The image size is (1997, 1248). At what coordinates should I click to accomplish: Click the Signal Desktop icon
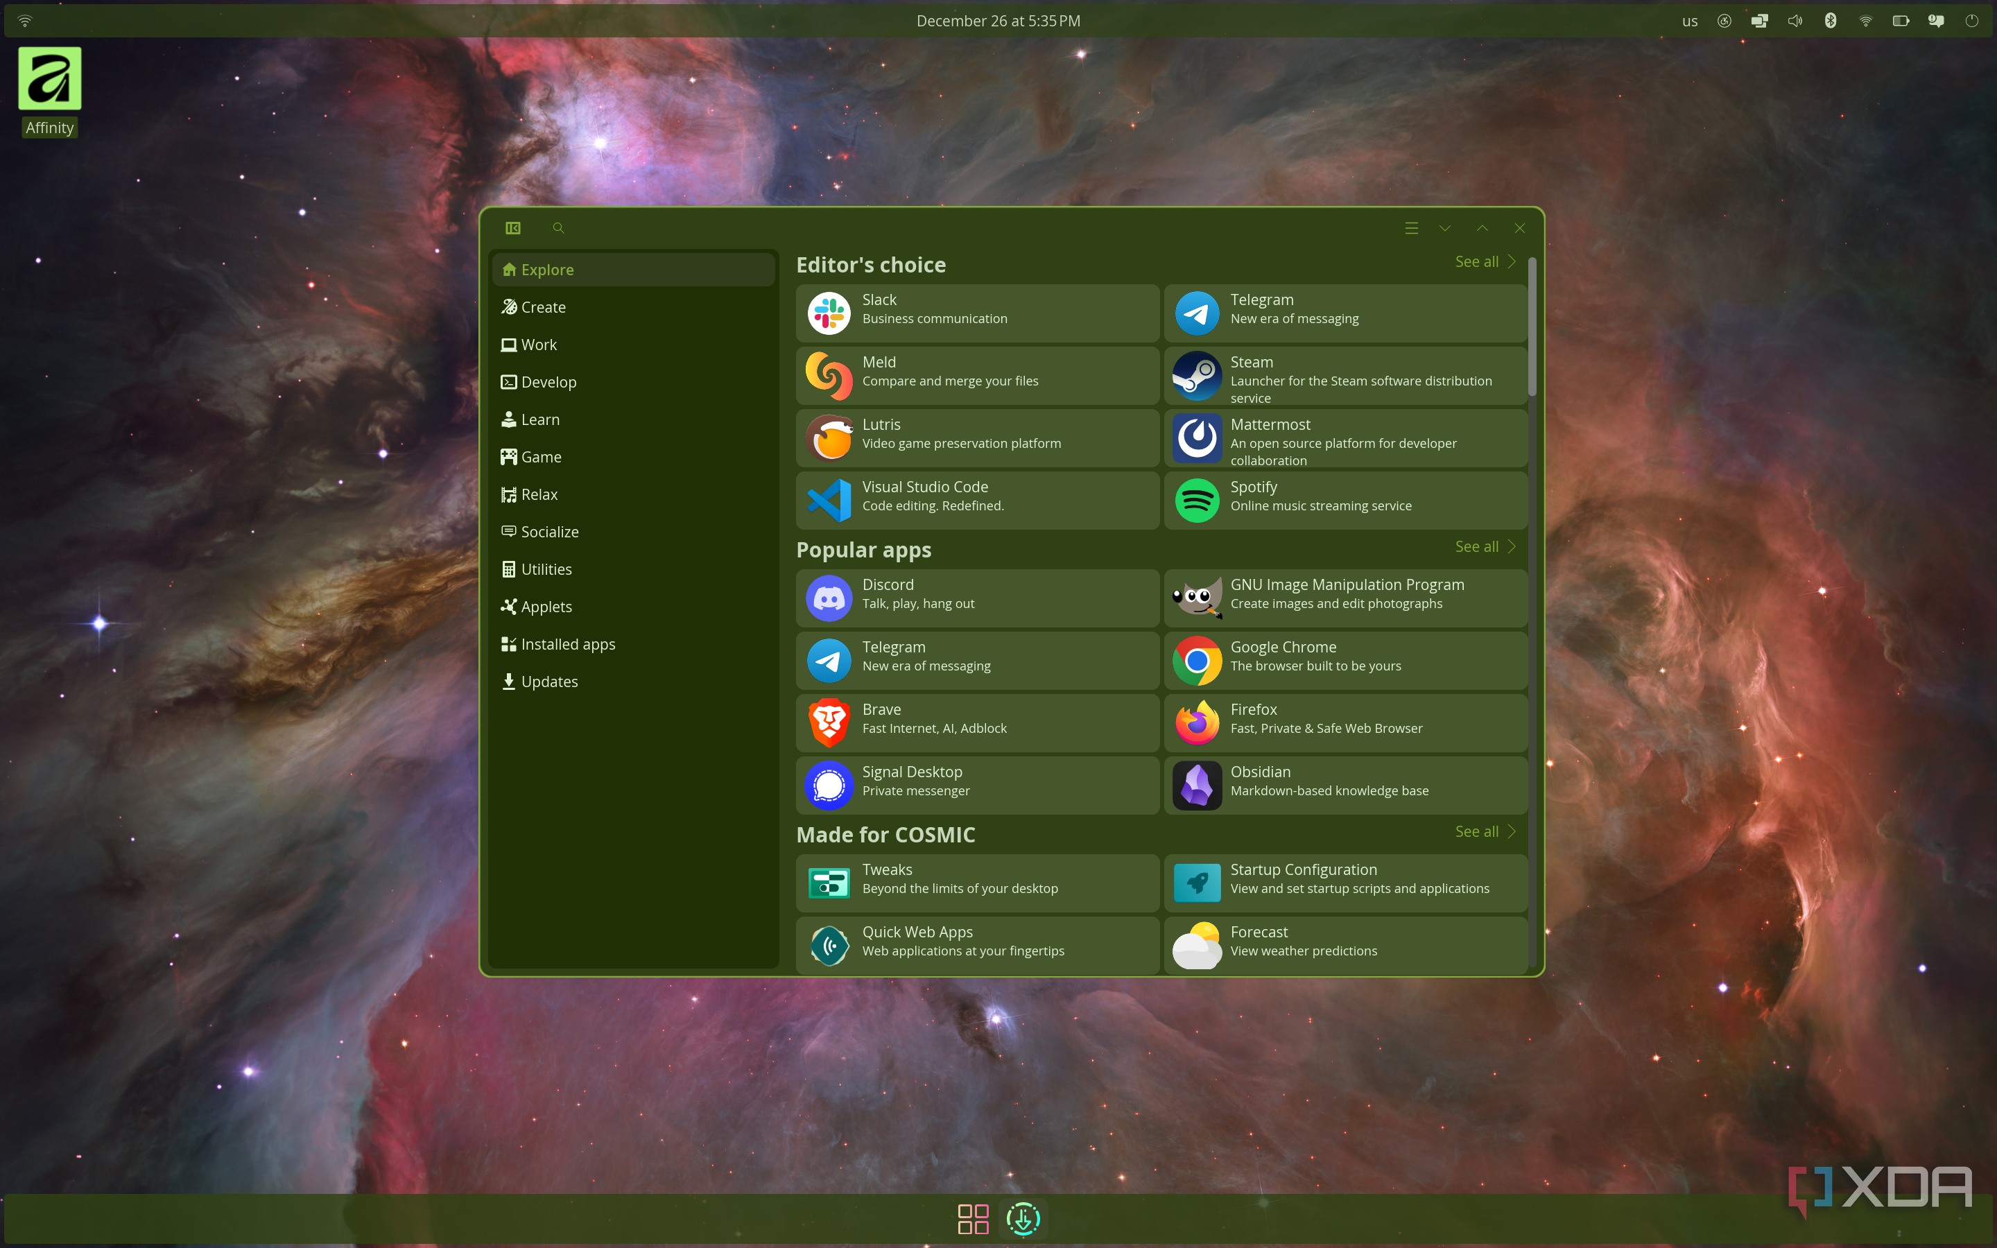point(829,785)
